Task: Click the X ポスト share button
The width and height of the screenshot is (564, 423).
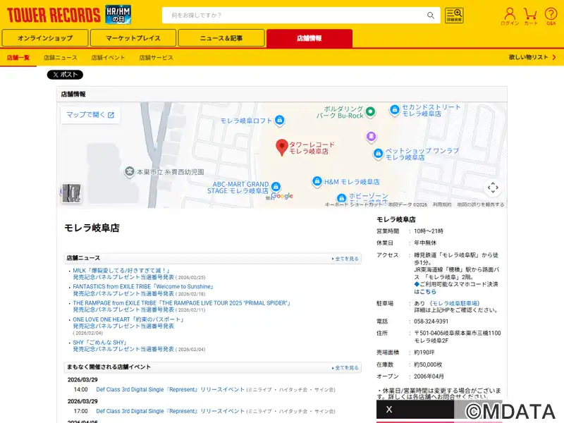Action: point(65,75)
